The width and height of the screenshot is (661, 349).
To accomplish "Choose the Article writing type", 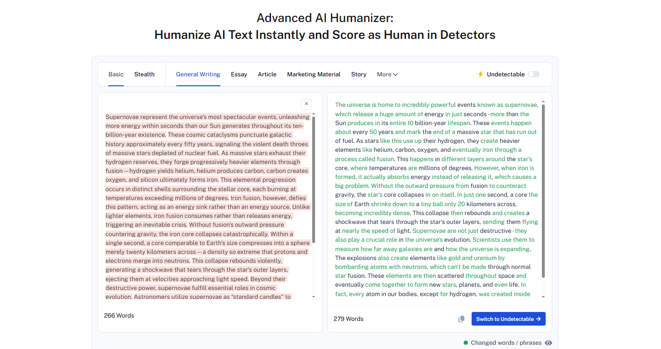I will tap(267, 74).
